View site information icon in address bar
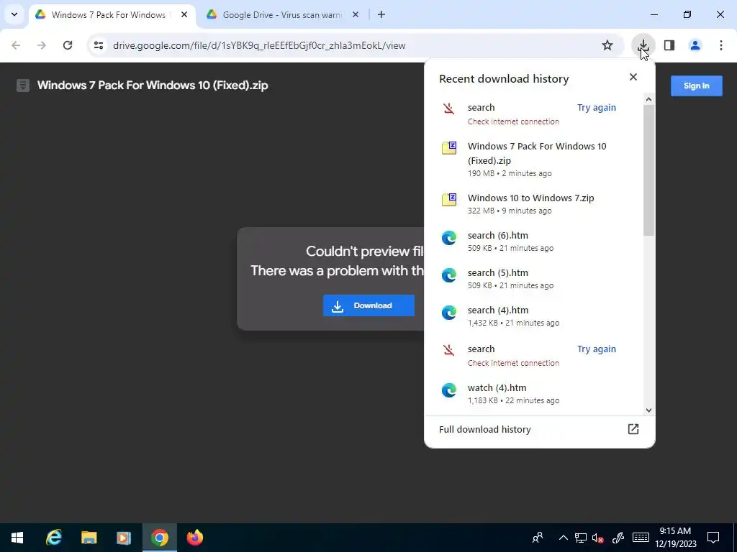 (99, 45)
